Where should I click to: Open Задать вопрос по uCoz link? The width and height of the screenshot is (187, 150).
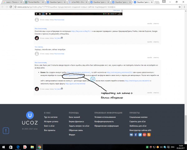click(x=79, y=126)
